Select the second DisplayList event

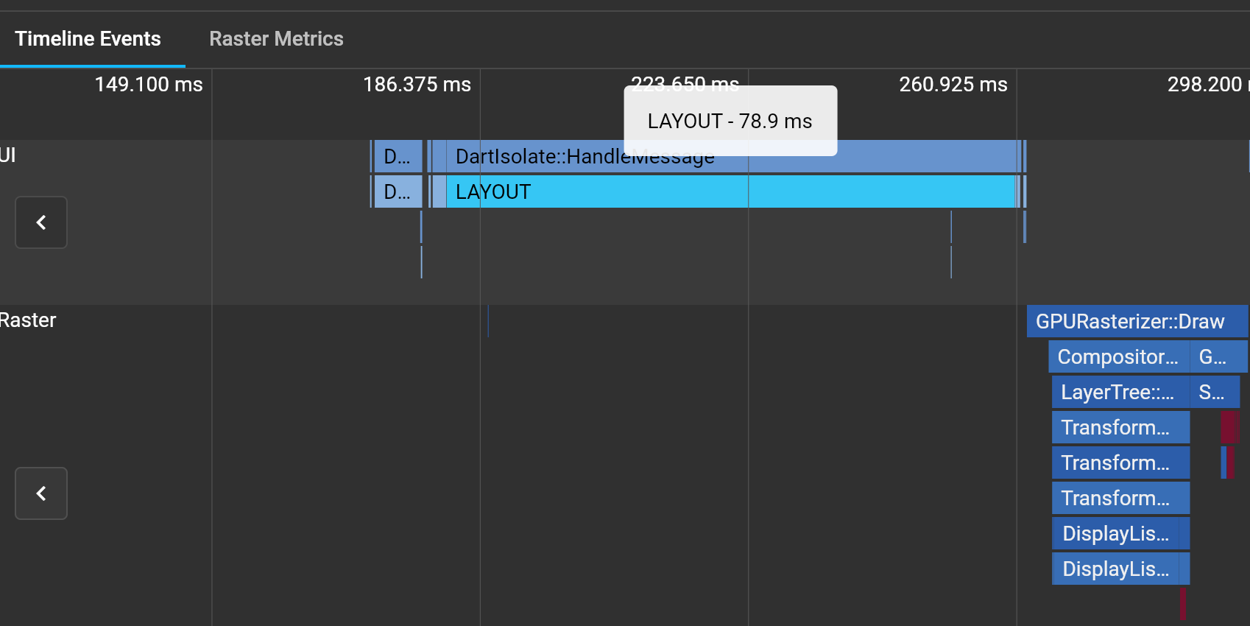[1120, 569]
